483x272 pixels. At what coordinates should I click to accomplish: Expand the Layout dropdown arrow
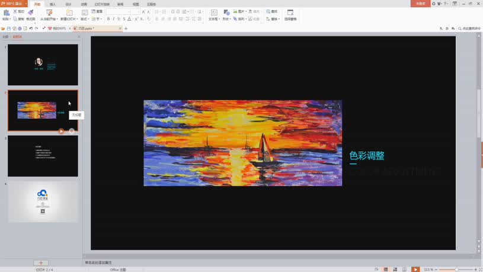click(x=88, y=19)
